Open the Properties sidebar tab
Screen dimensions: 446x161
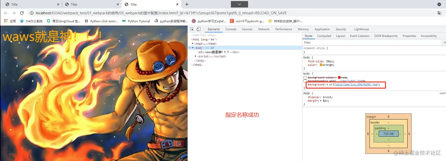coord(409,36)
